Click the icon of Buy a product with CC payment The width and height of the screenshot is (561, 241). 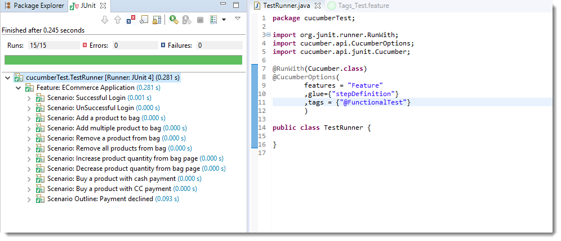41,189
